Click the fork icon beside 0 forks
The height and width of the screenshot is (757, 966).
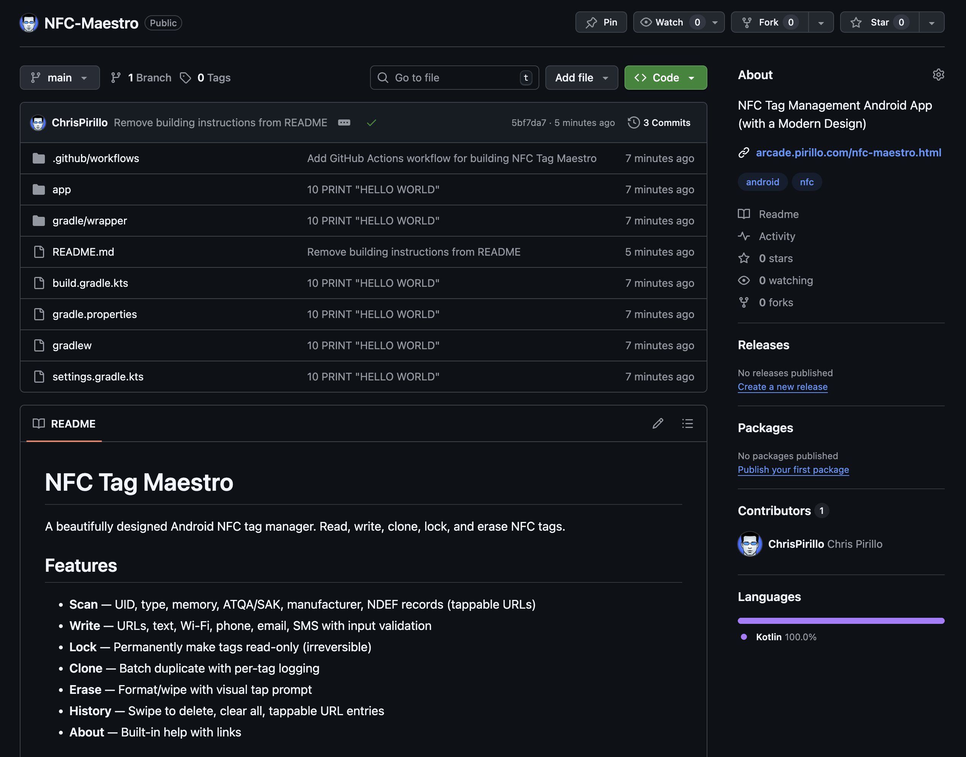744,302
